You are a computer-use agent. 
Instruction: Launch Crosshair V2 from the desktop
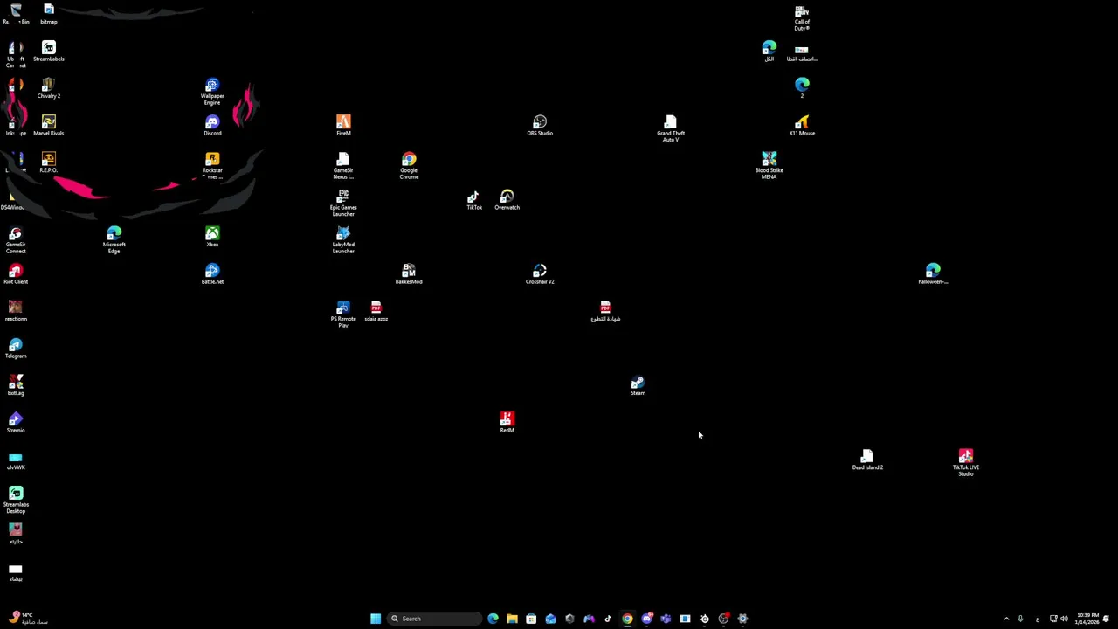pos(540,273)
